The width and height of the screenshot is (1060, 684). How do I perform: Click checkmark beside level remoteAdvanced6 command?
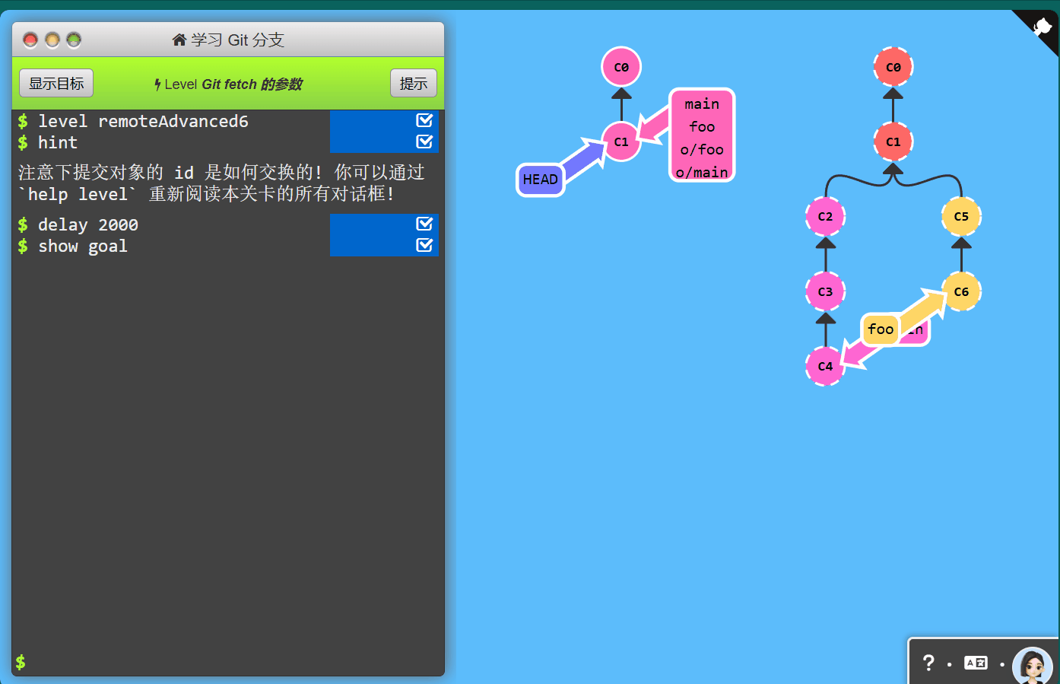(x=424, y=120)
